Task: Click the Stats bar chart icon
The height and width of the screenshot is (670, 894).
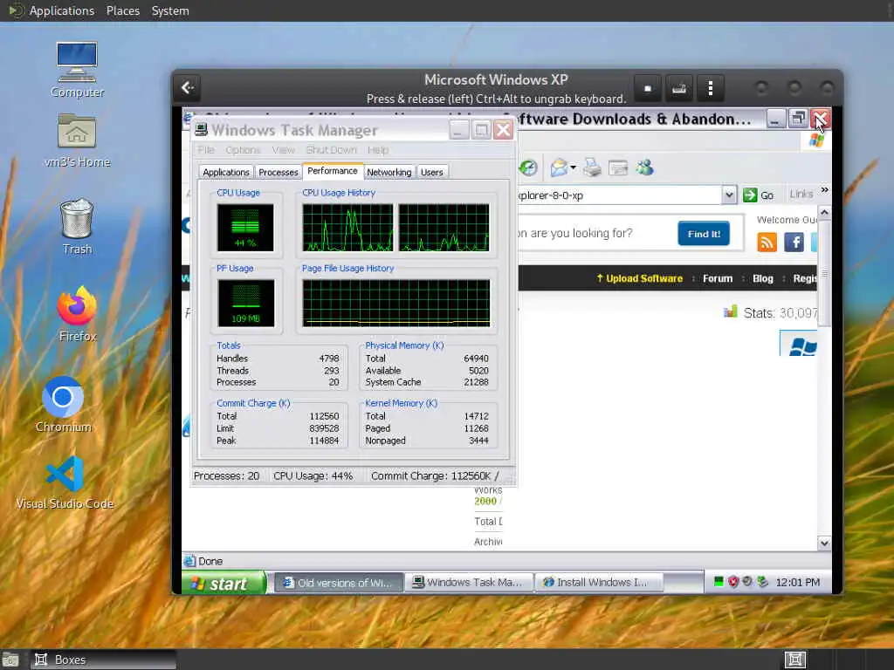Action: coord(731,311)
